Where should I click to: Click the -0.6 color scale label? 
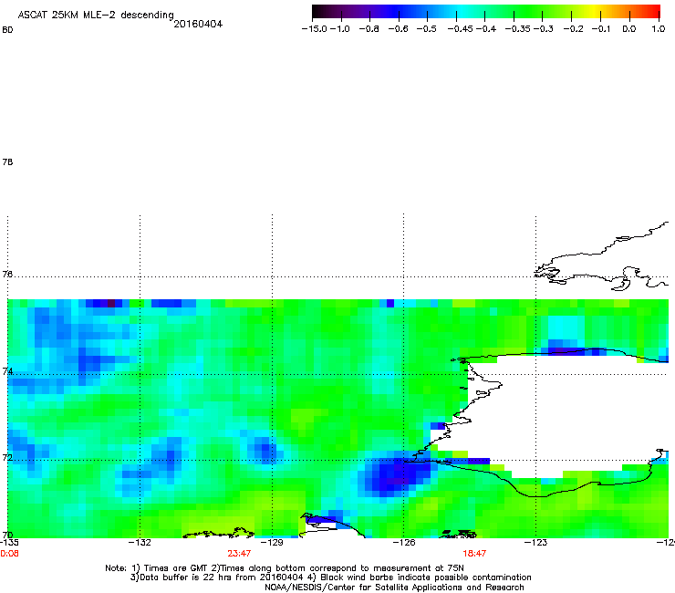coord(398,29)
